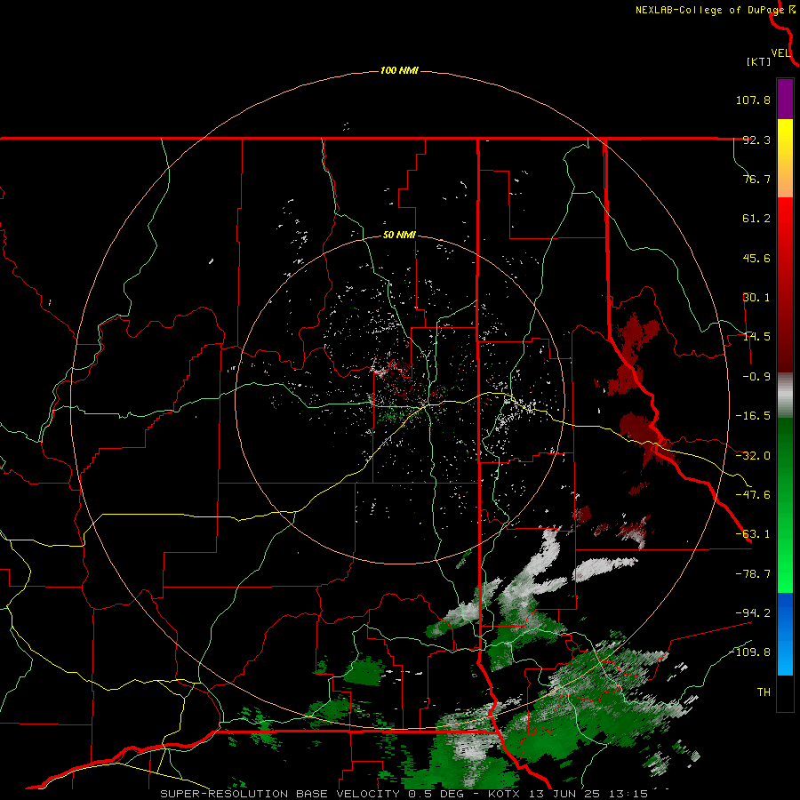Click the 76.7 legend value
The image size is (800, 800).
pyautogui.click(x=756, y=179)
